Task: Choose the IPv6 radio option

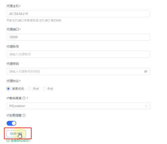Action: pyautogui.click(x=44, y=89)
